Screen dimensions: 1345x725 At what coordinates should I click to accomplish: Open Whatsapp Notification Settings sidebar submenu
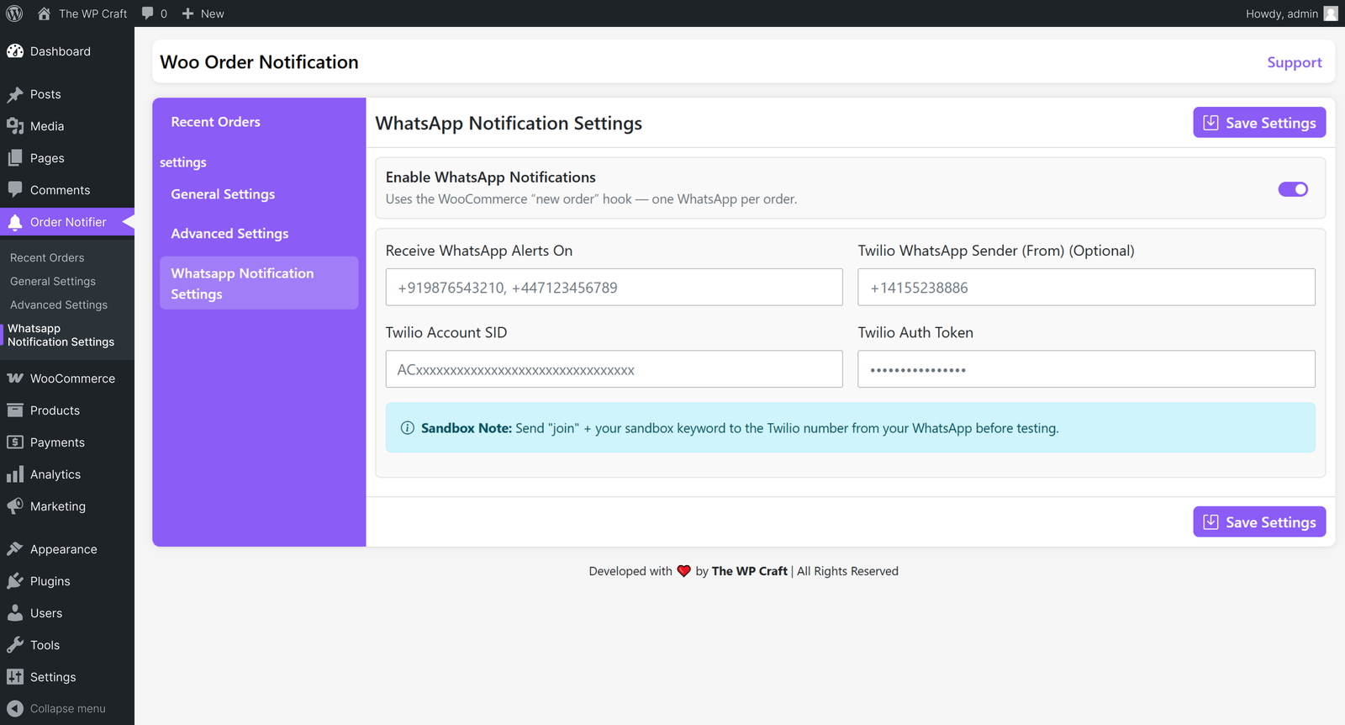(61, 335)
